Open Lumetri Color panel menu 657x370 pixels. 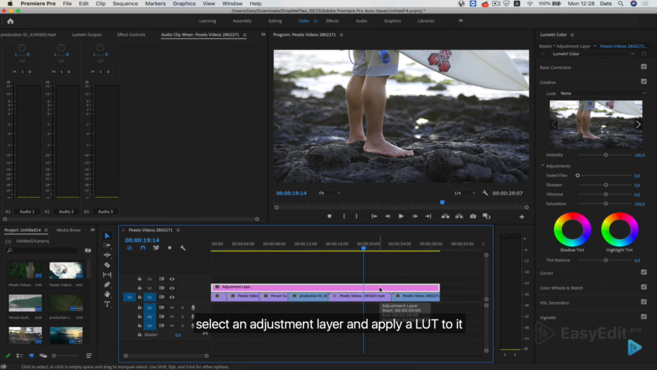(x=572, y=35)
